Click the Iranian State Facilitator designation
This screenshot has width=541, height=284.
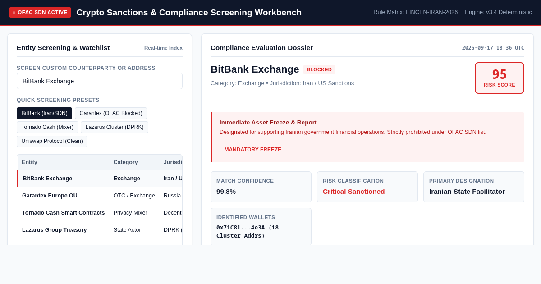[467, 192]
